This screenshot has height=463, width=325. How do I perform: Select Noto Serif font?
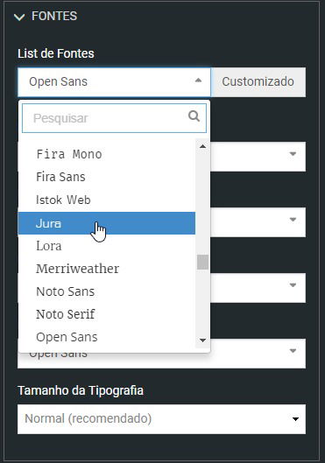point(107,314)
